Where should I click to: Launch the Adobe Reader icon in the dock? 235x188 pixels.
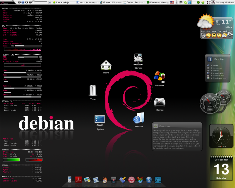click(78, 180)
